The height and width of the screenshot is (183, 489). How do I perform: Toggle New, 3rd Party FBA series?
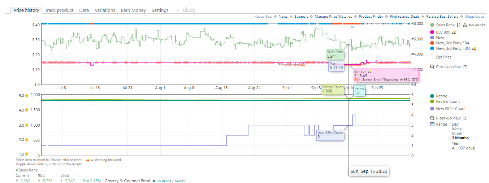coord(449,43)
